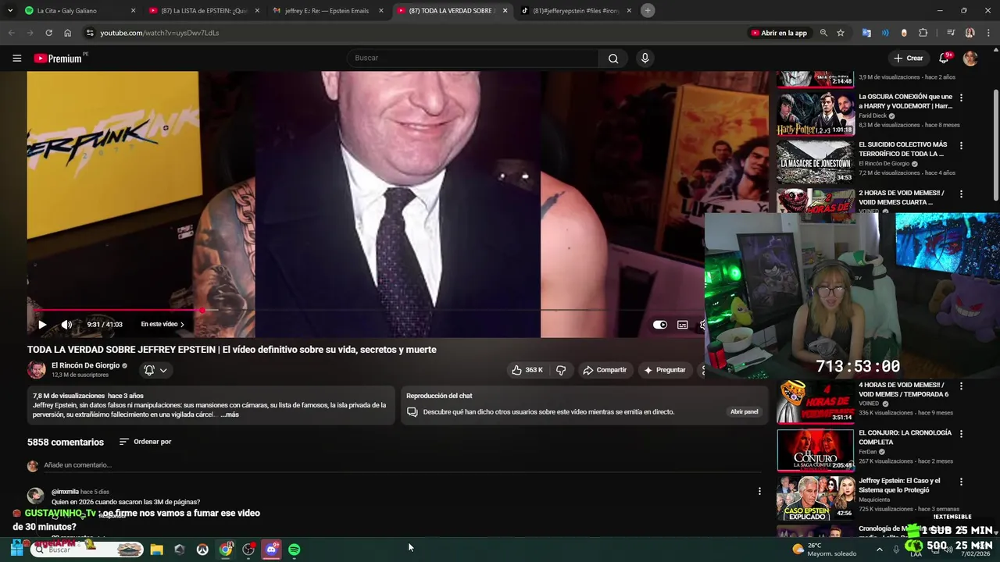Viewport: 1000px width, 562px height.
Task: Open options for 'LA OSCURA CONEXIÓN' video
Action: pos(961,98)
